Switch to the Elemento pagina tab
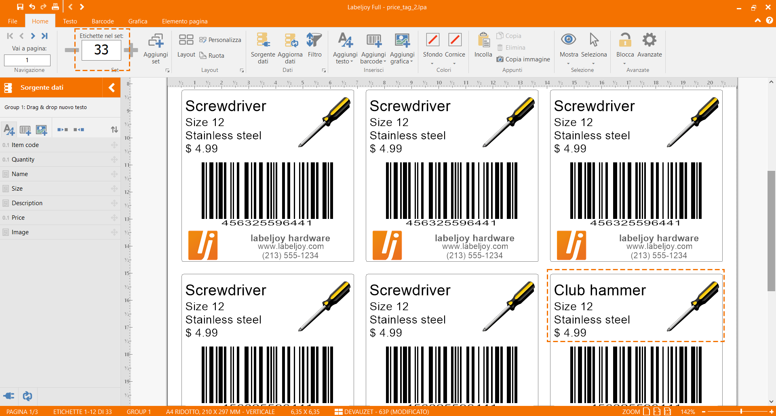The width and height of the screenshot is (776, 416). (185, 21)
